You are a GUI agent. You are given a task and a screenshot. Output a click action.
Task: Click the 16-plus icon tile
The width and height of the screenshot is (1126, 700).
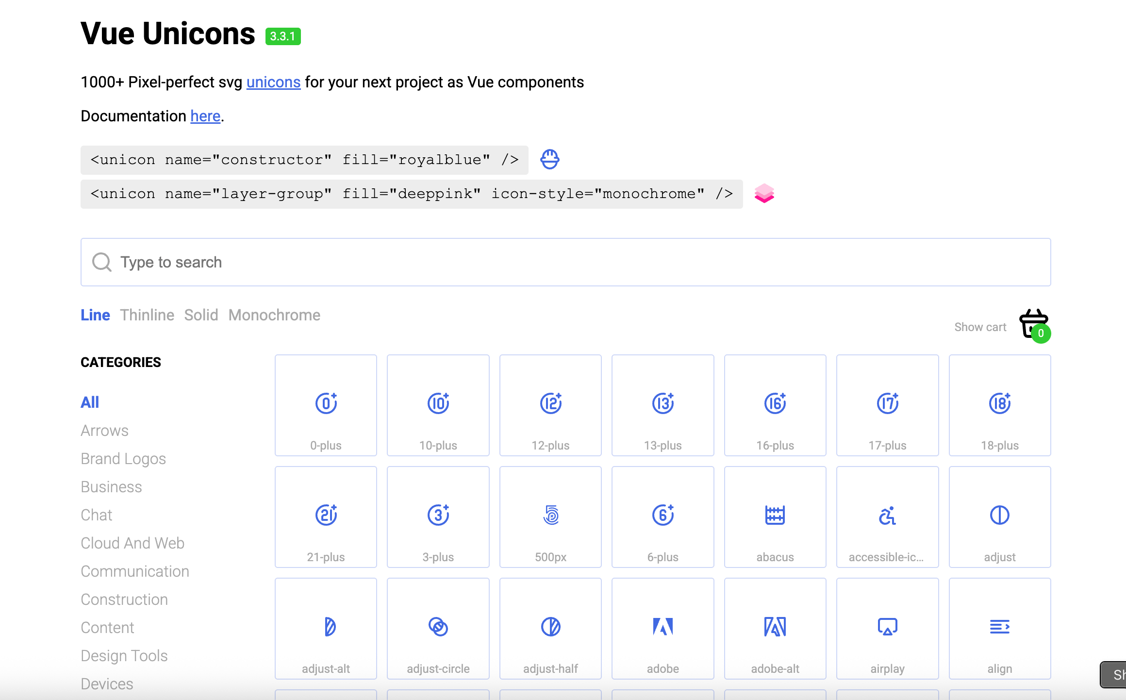[775, 405]
